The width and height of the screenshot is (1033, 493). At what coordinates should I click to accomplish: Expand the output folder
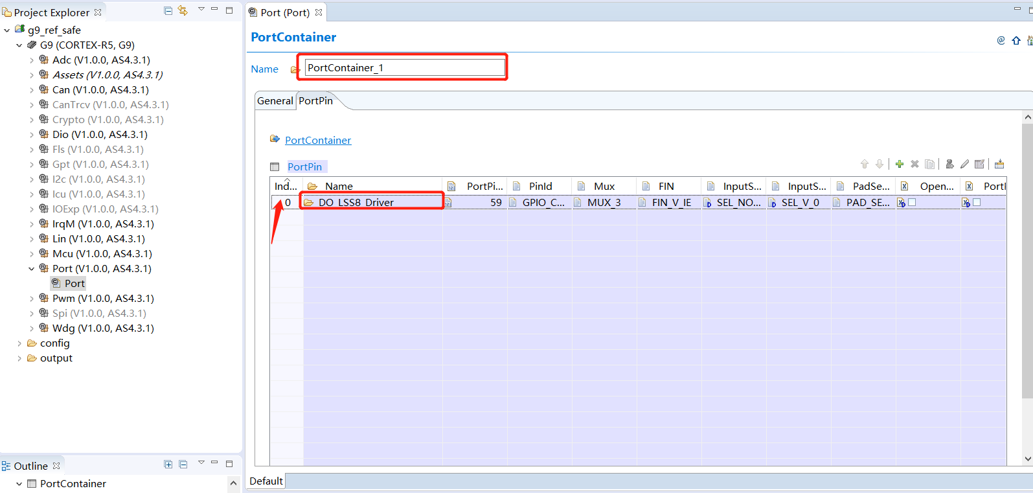[x=19, y=358]
